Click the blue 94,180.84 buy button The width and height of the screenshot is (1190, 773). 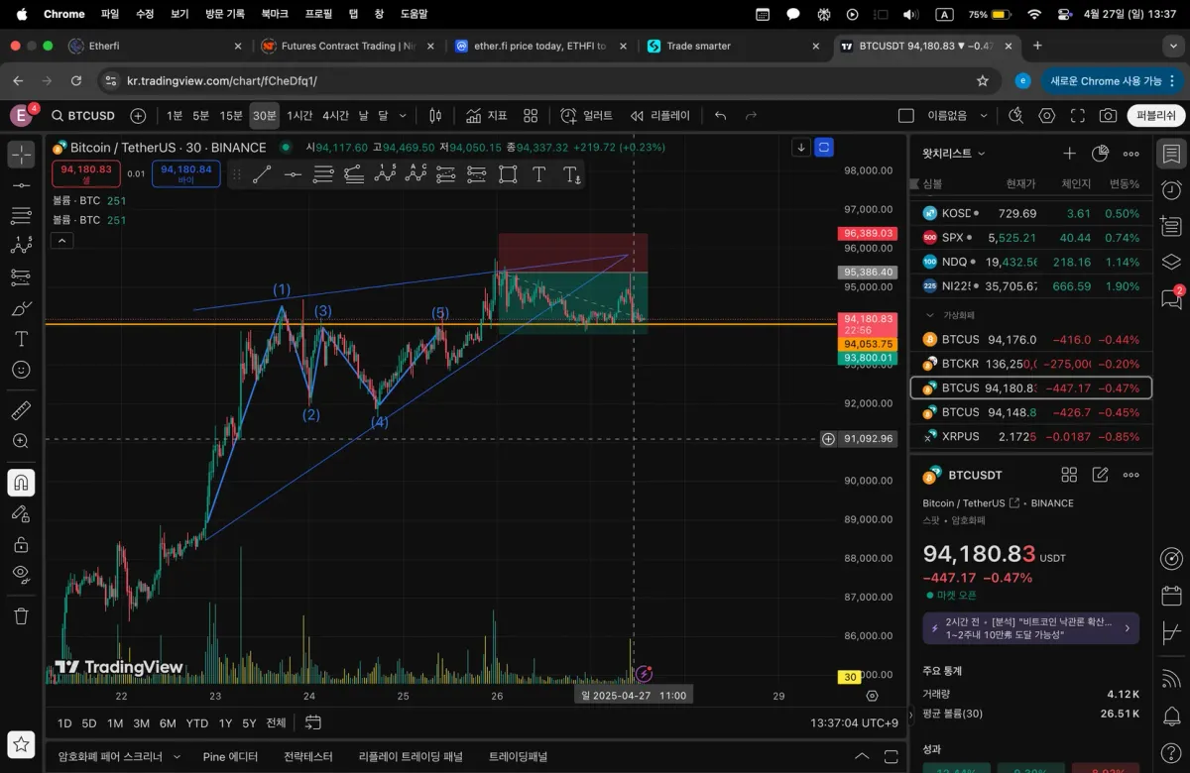point(185,174)
